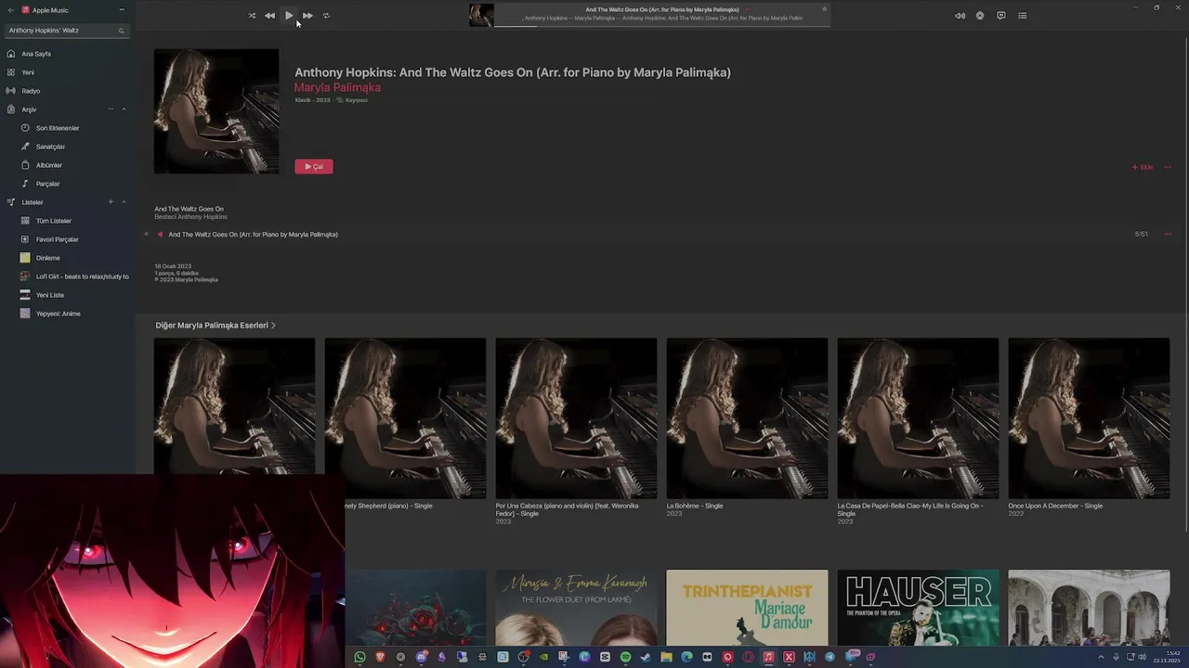Open Por Una Cabeza single album
Image resolution: width=1189 pixels, height=668 pixels.
tap(576, 418)
